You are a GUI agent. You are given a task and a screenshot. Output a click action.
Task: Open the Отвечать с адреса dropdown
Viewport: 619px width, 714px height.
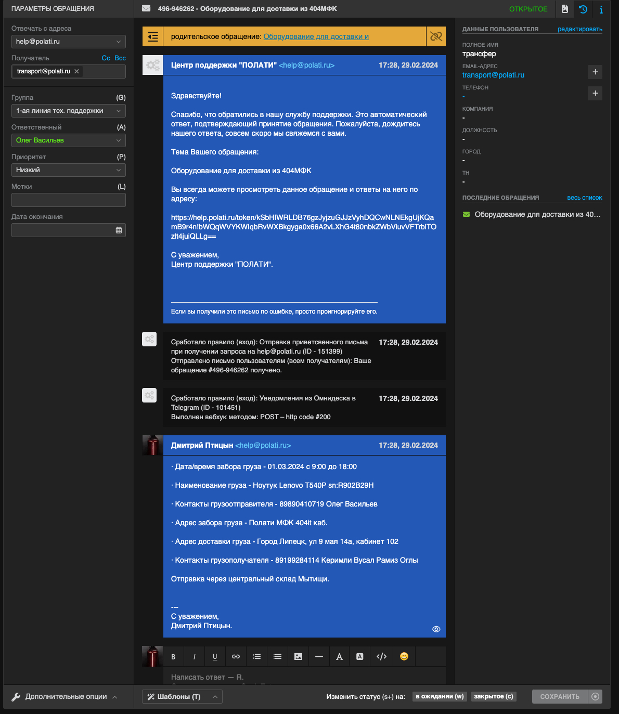[x=69, y=42]
